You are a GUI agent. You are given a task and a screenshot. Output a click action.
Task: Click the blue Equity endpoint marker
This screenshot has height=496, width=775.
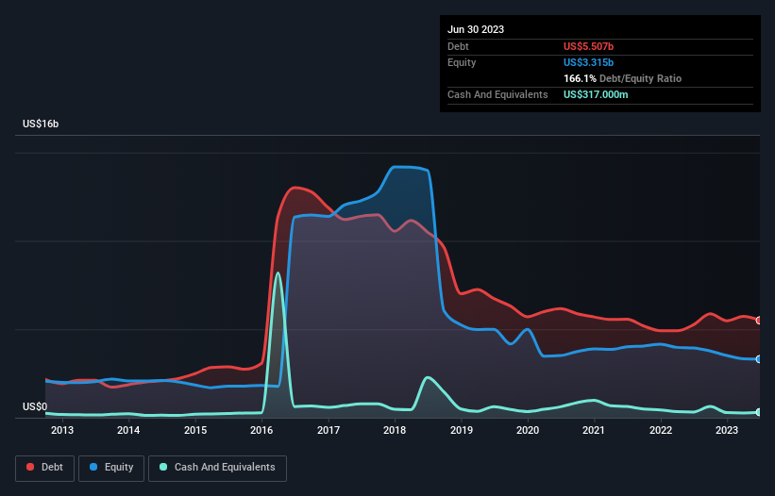759,359
